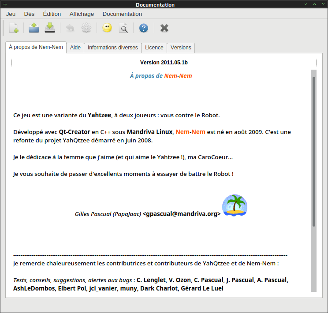Screen dimensions: 328x313
Task: Switch to Informations diverses tab
Action: [x=113, y=48]
